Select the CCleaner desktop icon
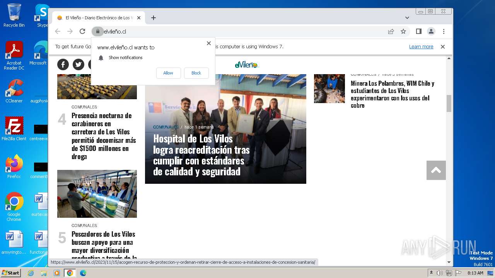Screen dimensions: 495x278 pos(14,91)
